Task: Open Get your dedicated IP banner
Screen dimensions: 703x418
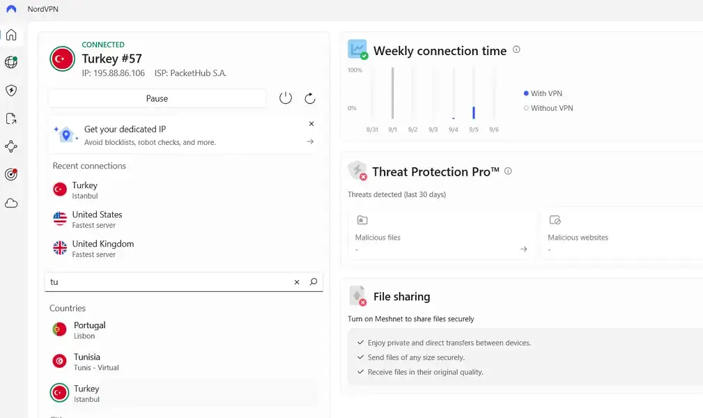Action: point(184,135)
